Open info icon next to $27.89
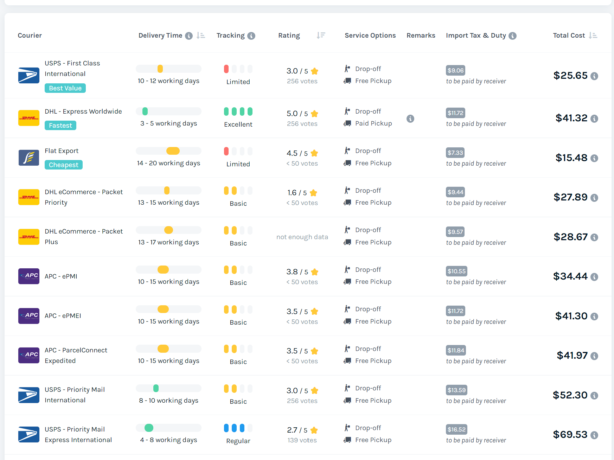The image size is (614, 460). pyautogui.click(x=594, y=198)
